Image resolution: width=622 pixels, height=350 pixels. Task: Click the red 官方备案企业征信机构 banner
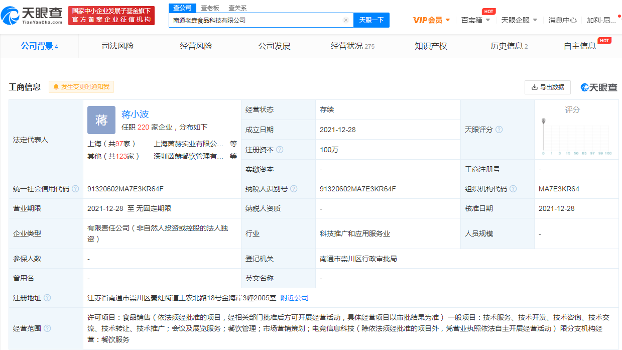[x=111, y=16]
